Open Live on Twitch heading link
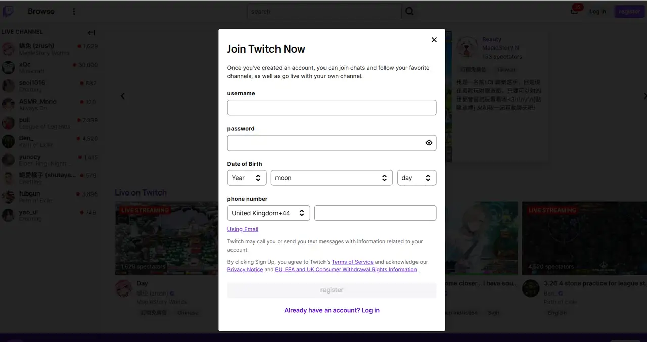 coord(141,192)
